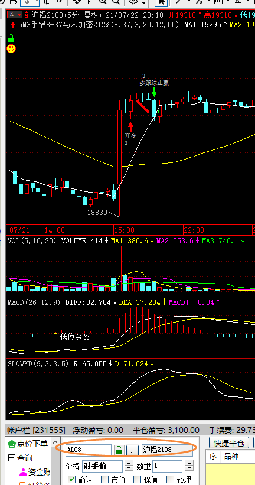Decrease price with the down stepper arrow
Image resolution: width=255 pixels, height=485 pixels.
point(129,468)
